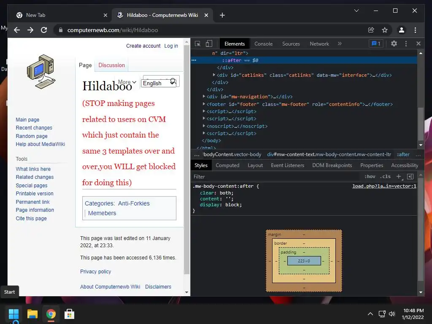Open the Windows Start menu

point(13,314)
